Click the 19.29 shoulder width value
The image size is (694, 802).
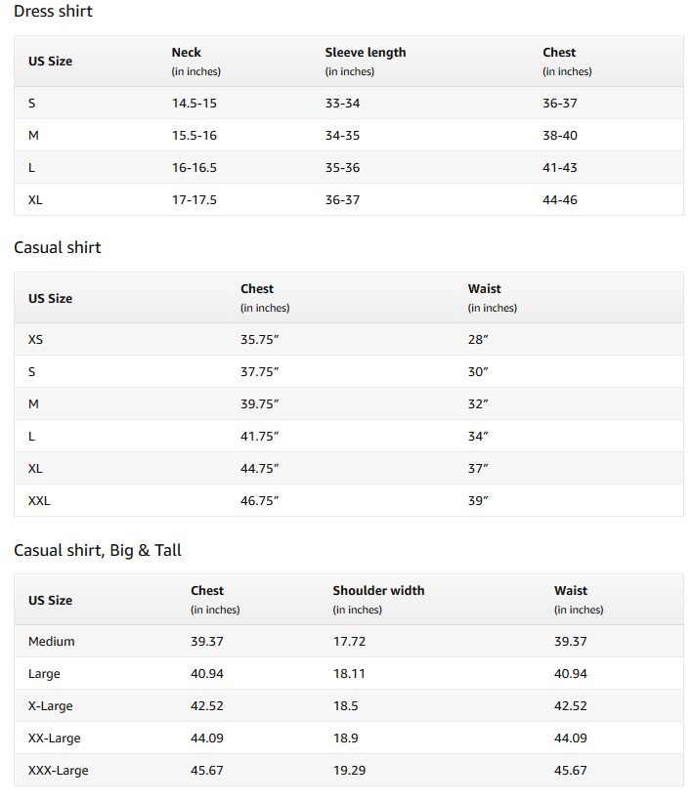coord(350,770)
